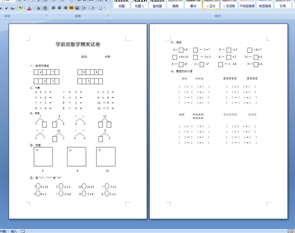Viewport: 295px width, 233px height.
Task: Click macro recording icon in status bar
Action: tap(23, 231)
